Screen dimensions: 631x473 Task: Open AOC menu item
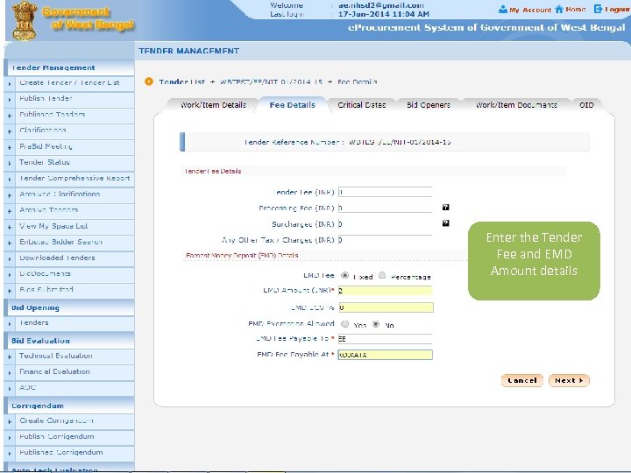27,388
